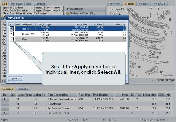Select Engine/Trans Mounts list item
This screenshot has height=122, width=176.
pos(47,7)
